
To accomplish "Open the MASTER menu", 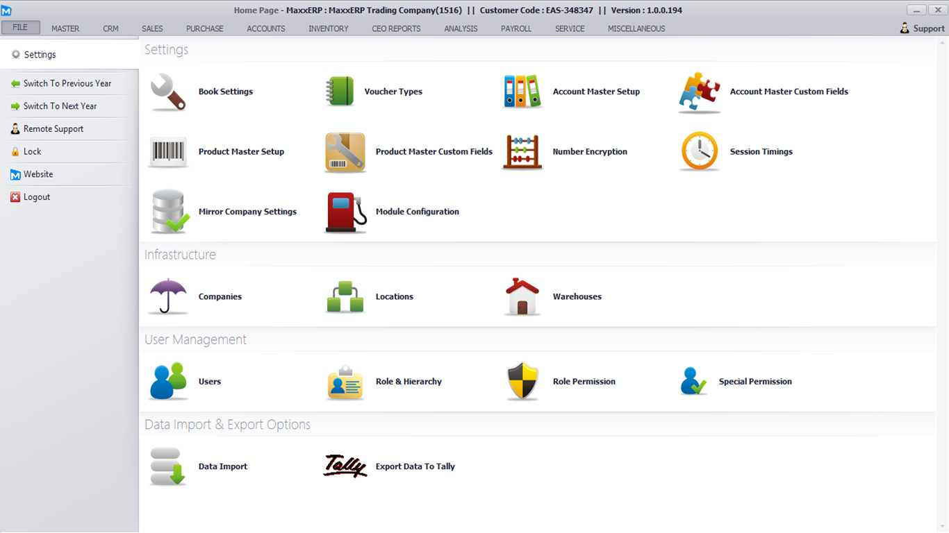I will 65,28.
